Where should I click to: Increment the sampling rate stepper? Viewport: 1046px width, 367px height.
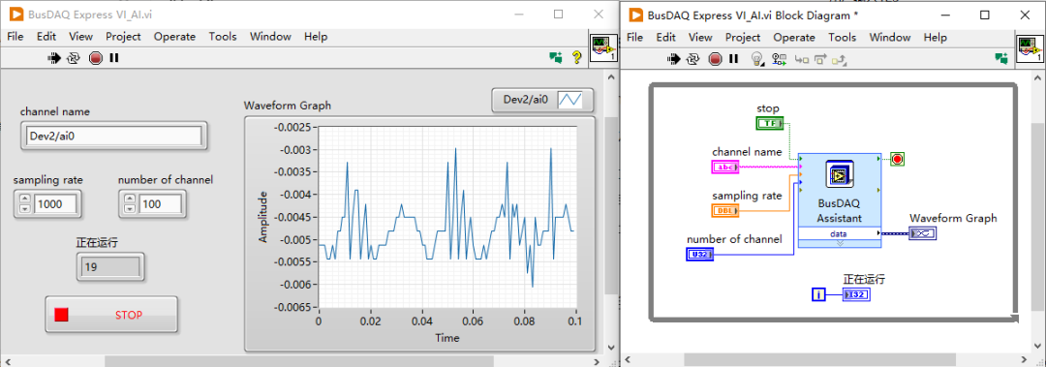tap(24, 199)
